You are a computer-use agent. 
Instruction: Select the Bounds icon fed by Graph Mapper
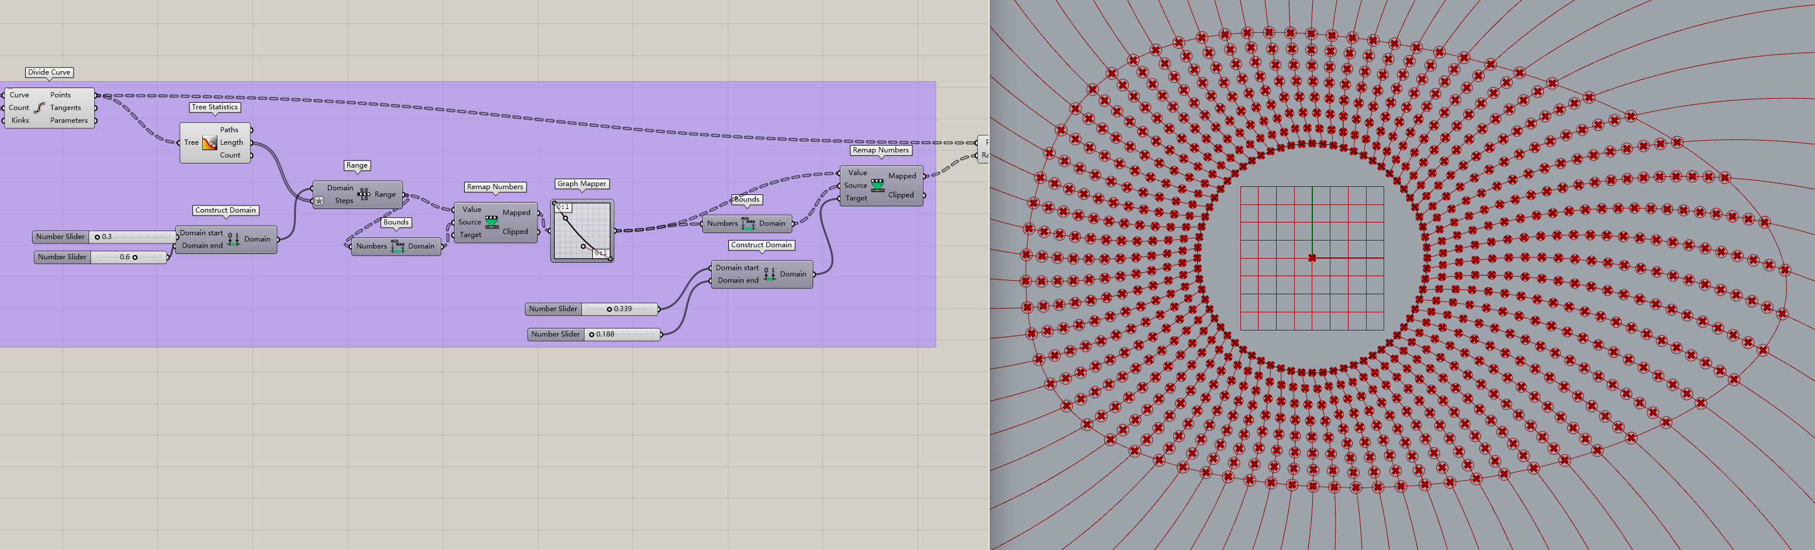pyautogui.click(x=748, y=224)
